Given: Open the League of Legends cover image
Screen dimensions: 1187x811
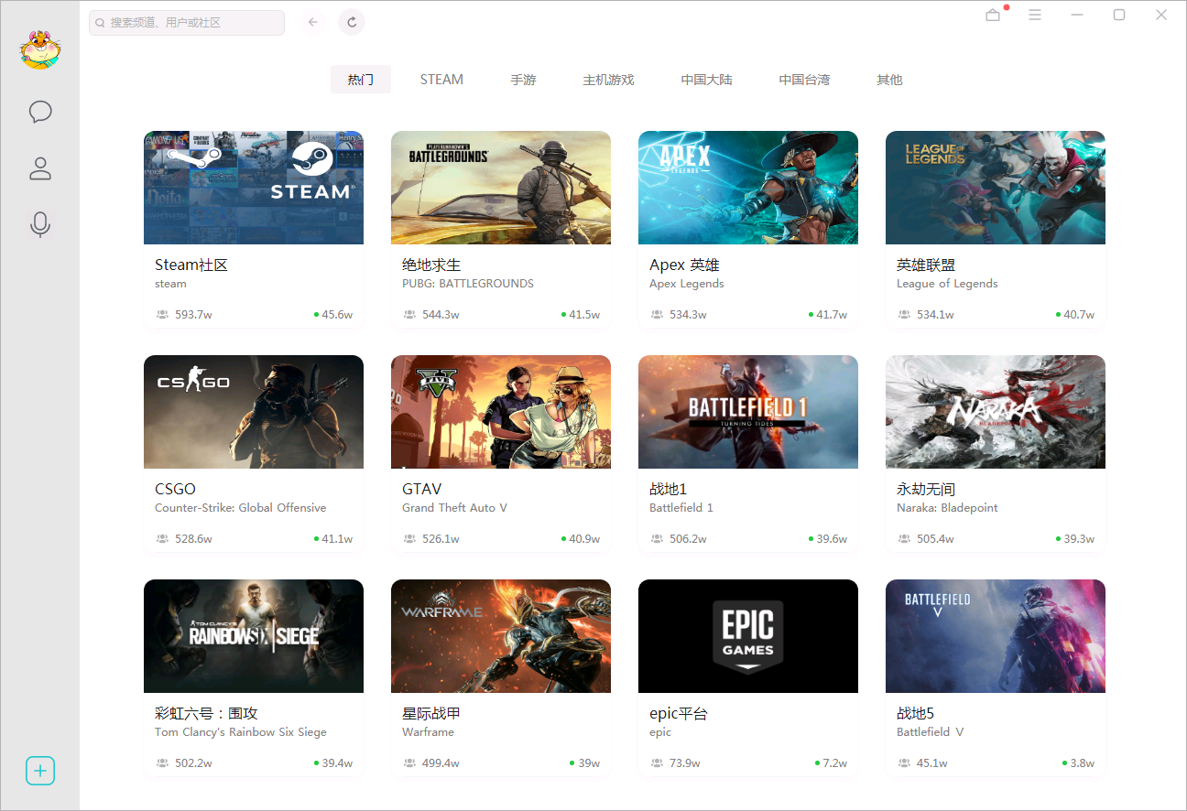Looking at the screenshot, I should (x=996, y=188).
